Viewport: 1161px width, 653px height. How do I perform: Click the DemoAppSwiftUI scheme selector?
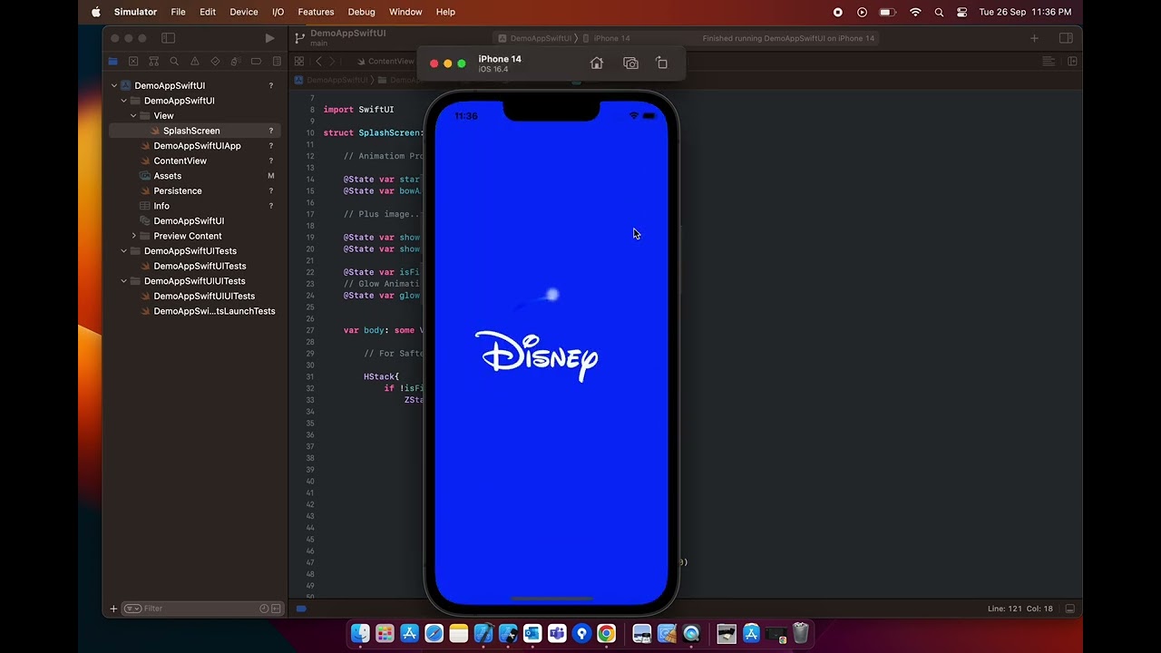[x=535, y=38]
